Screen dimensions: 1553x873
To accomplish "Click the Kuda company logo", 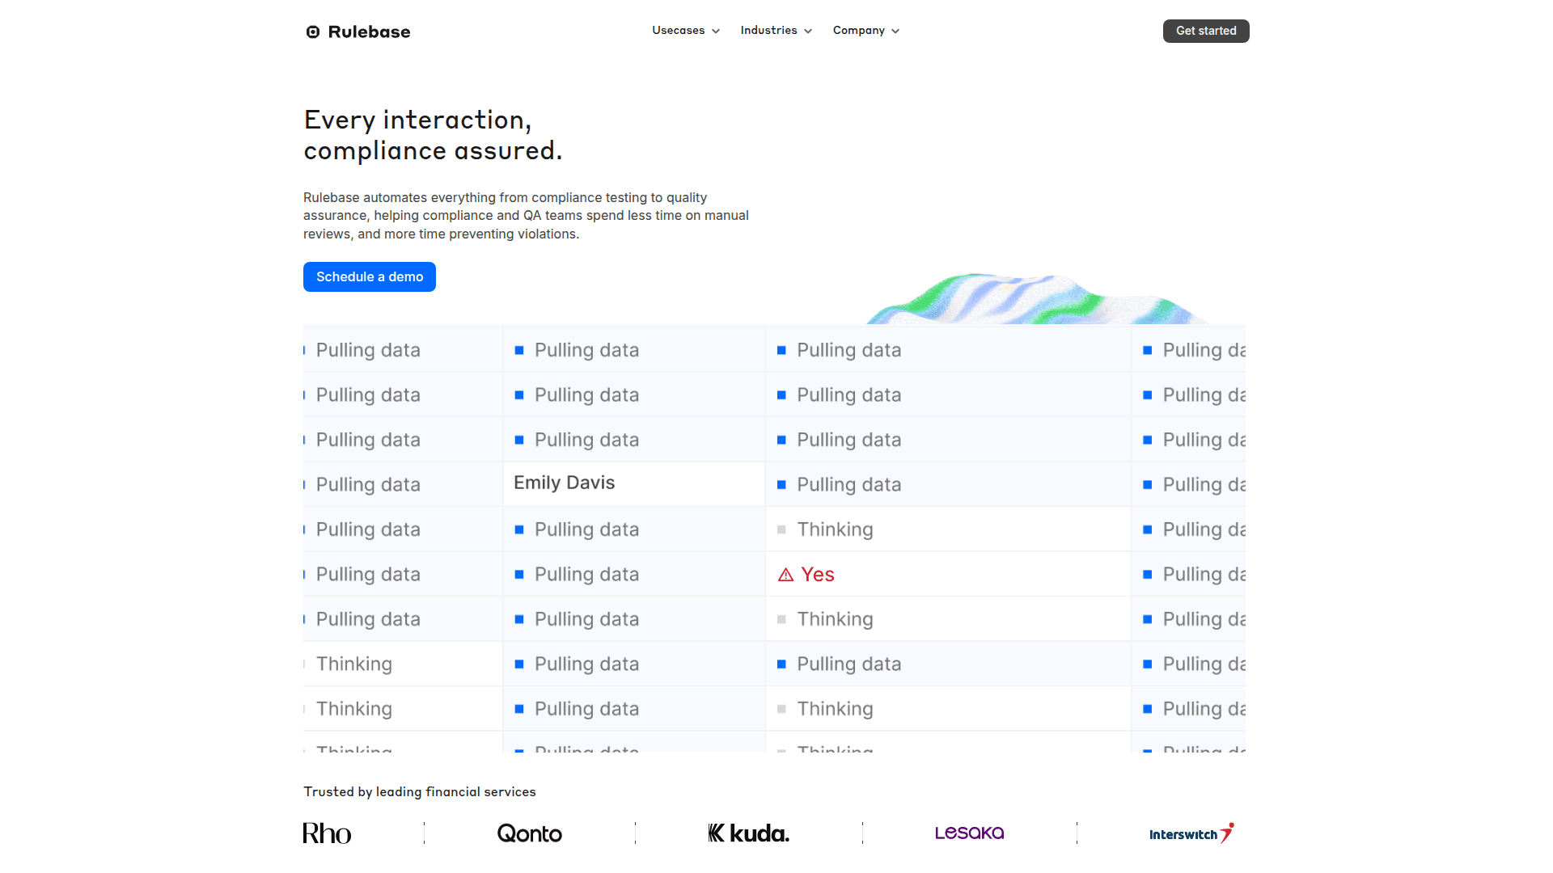I will tap(748, 833).
